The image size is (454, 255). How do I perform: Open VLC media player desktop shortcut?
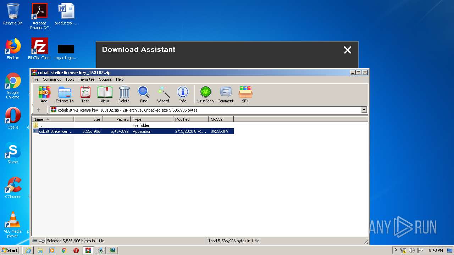pyautogui.click(x=13, y=225)
